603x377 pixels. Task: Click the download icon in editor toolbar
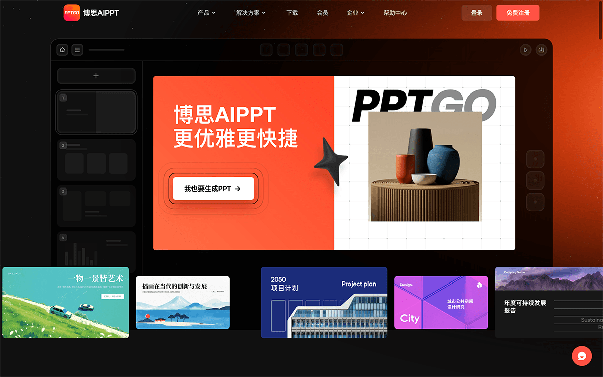pyautogui.click(x=541, y=50)
